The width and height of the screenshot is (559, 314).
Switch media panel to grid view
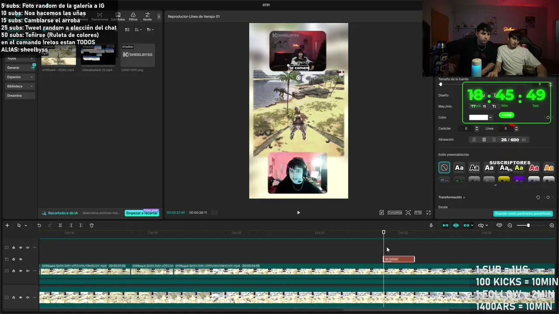[127, 30]
